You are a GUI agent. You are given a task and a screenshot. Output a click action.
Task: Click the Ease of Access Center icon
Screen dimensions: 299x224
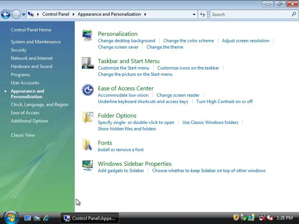pos(88,90)
